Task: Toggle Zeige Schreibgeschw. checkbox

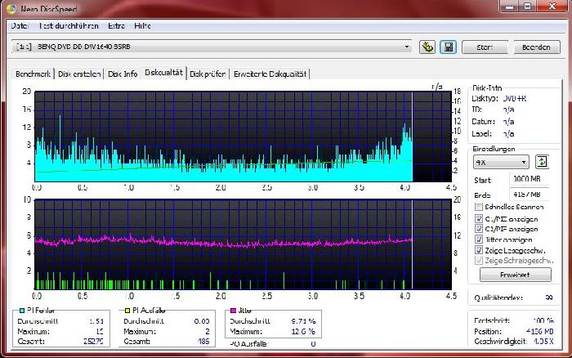Action: click(x=479, y=260)
